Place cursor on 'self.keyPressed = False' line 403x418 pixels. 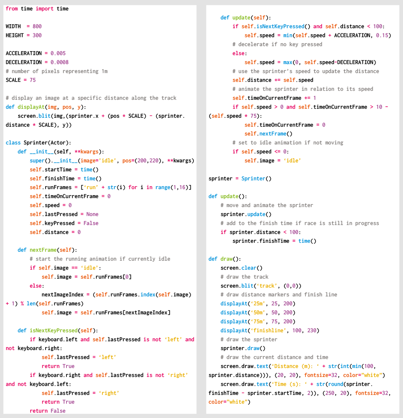pyautogui.click(x=64, y=223)
